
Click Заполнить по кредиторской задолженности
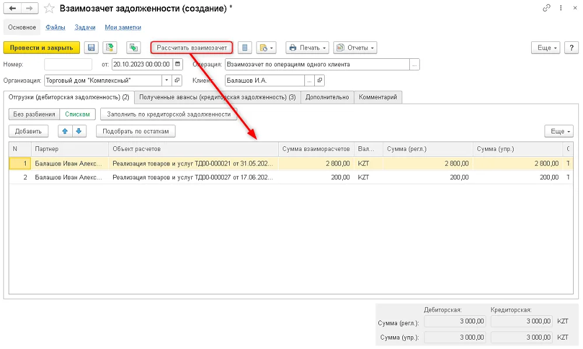[169, 114]
